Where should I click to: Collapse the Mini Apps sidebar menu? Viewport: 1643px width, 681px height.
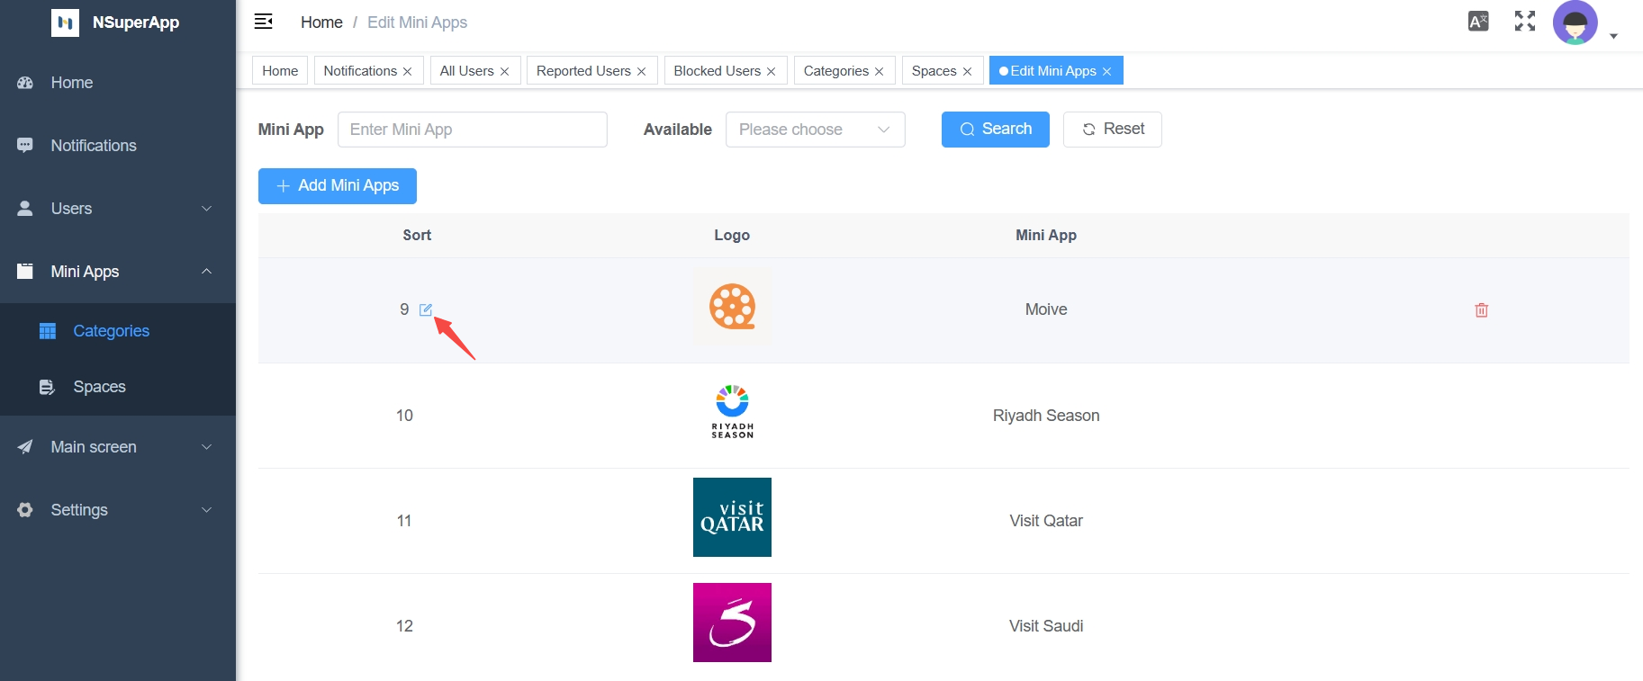point(117,272)
